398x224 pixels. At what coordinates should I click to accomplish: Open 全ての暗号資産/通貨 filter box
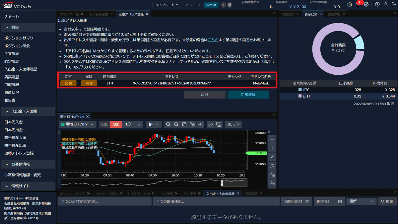coord(105,201)
